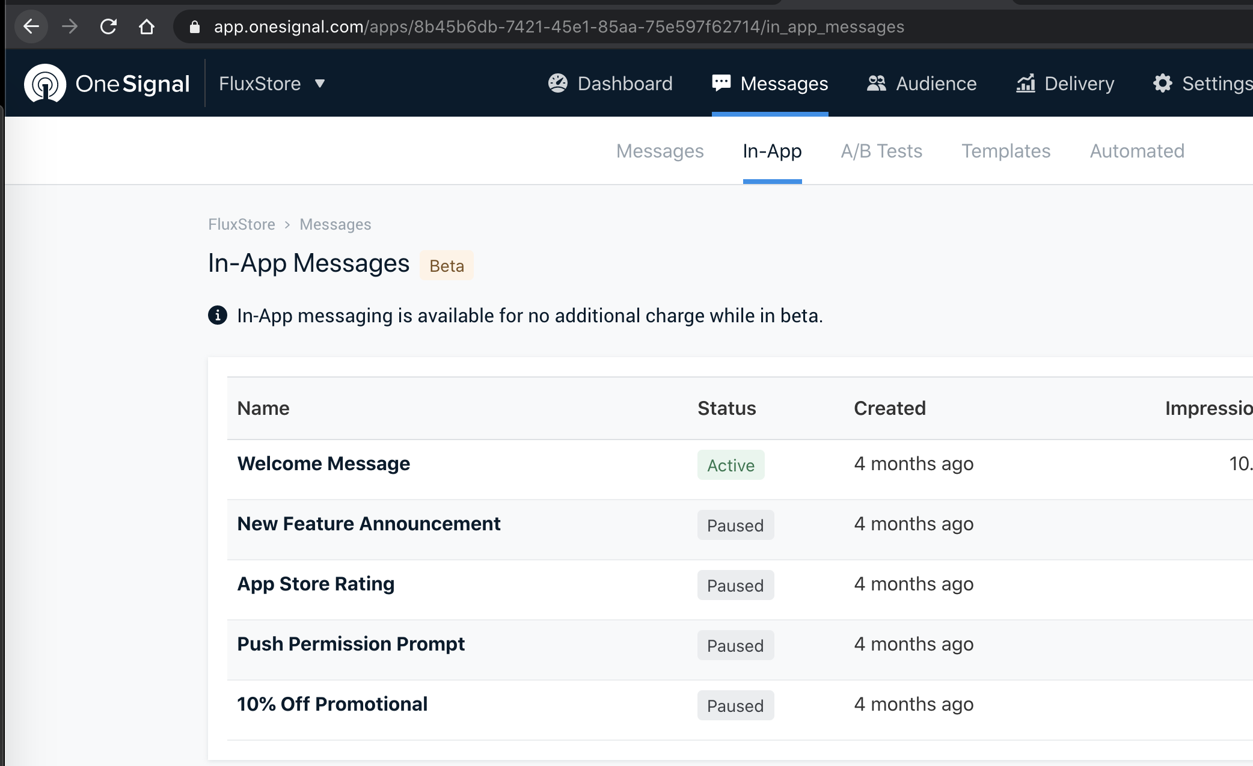
Task: Open the App Store Rating message
Action: click(316, 584)
